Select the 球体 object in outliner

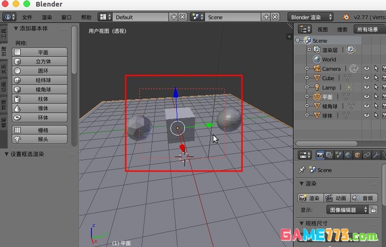coord(327,115)
